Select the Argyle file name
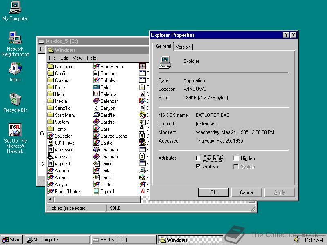The width and height of the screenshot is (327, 245). pyautogui.click(x=60, y=185)
